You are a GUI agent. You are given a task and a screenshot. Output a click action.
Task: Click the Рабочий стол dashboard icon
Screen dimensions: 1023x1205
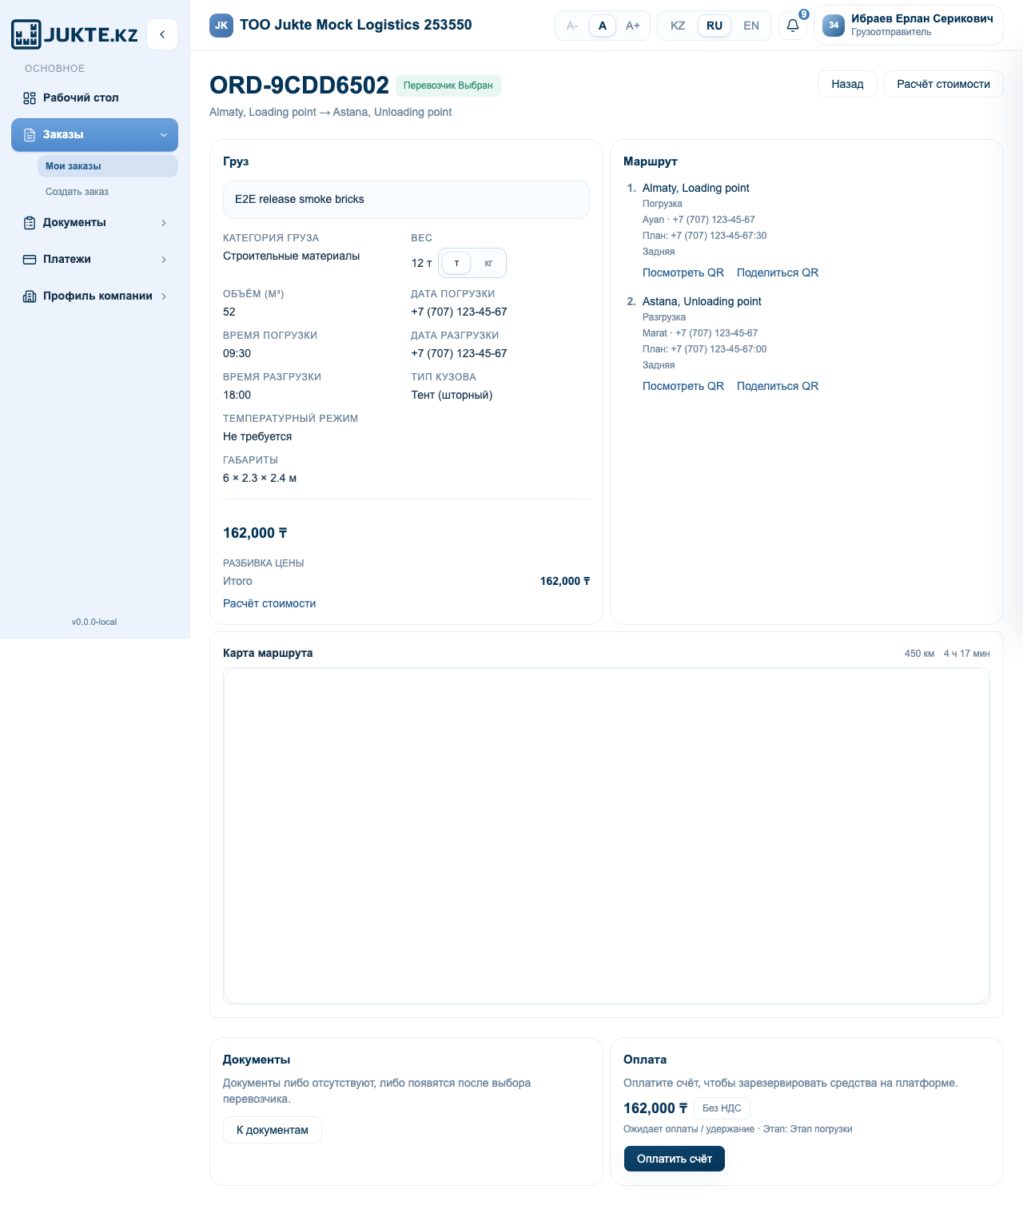tap(30, 98)
